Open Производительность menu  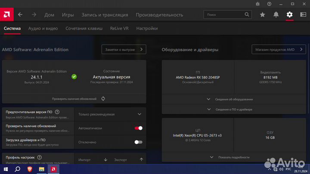click(159, 15)
